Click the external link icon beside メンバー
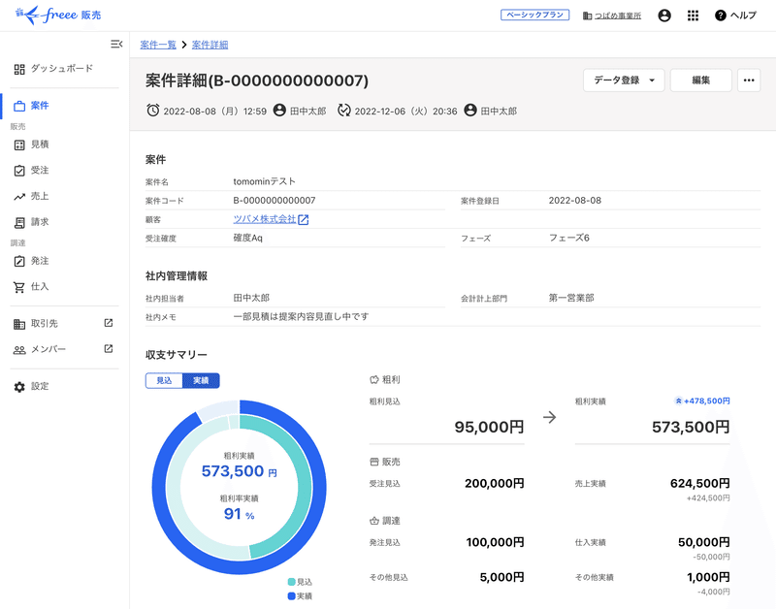 tap(109, 349)
